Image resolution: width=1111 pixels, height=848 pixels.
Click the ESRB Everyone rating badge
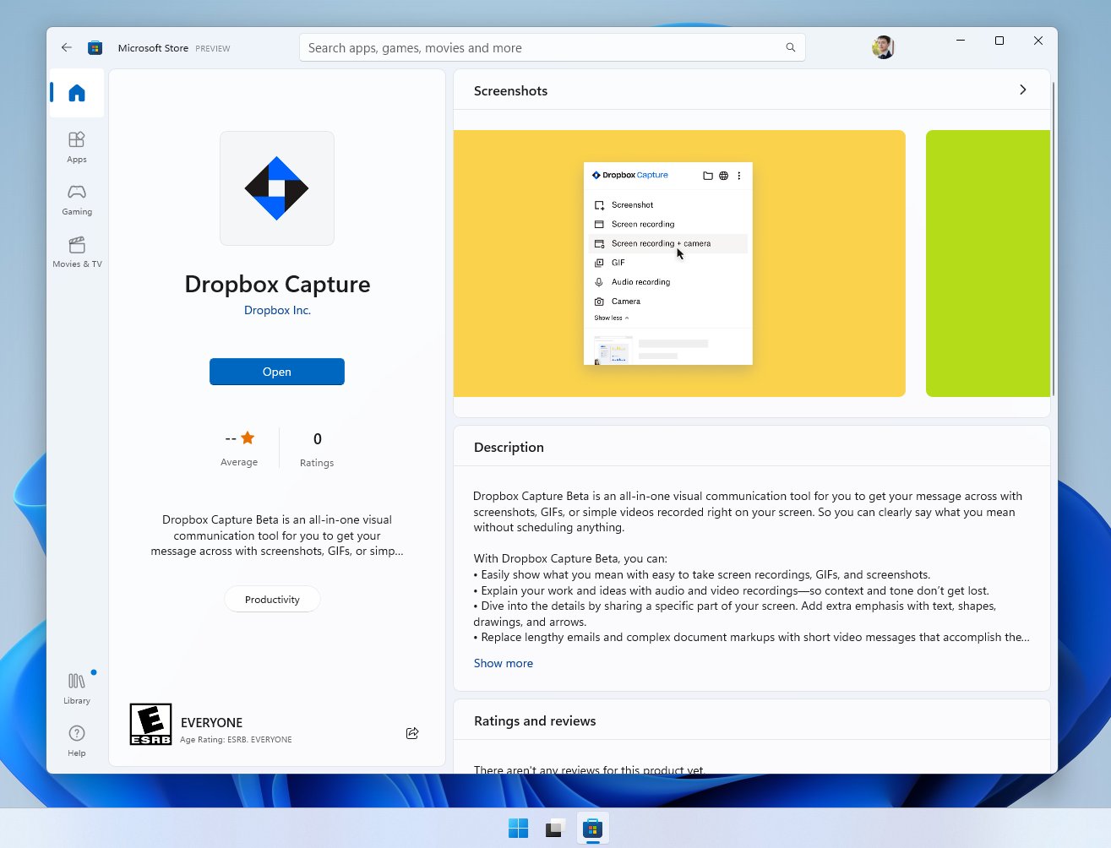tap(150, 725)
